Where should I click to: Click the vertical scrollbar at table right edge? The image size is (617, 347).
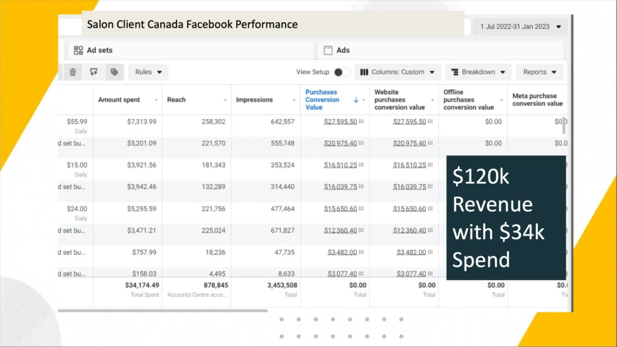point(565,125)
